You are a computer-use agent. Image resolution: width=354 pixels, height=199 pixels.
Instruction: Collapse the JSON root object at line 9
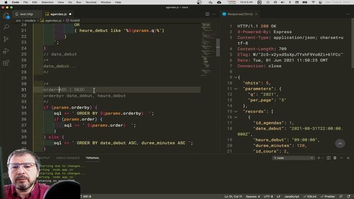[236, 77]
